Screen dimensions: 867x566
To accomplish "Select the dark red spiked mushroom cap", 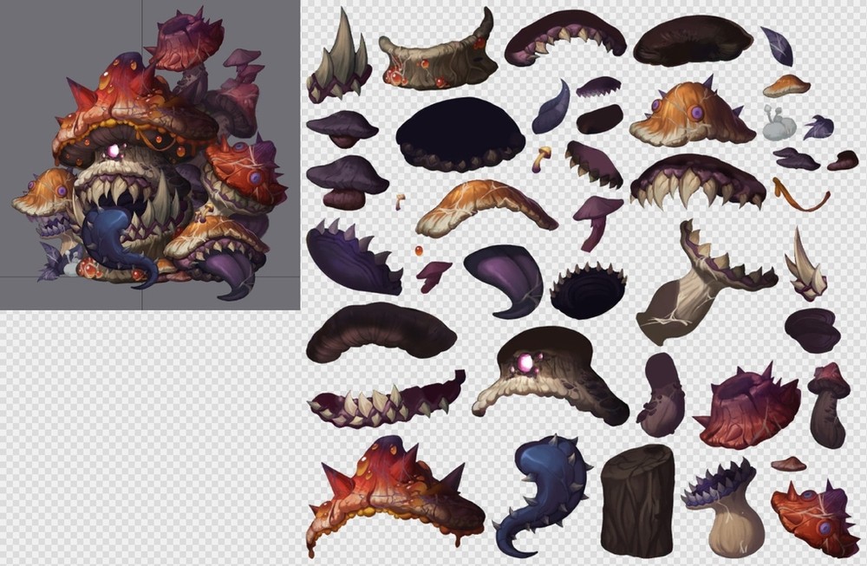I will [747, 407].
